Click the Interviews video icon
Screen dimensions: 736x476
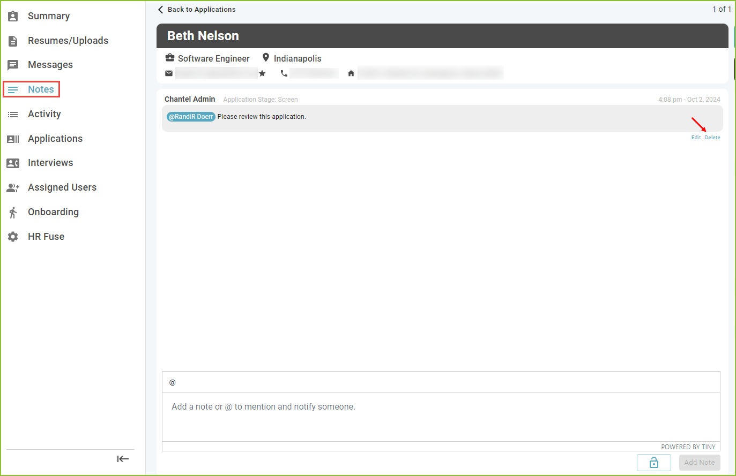click(13, 163)
